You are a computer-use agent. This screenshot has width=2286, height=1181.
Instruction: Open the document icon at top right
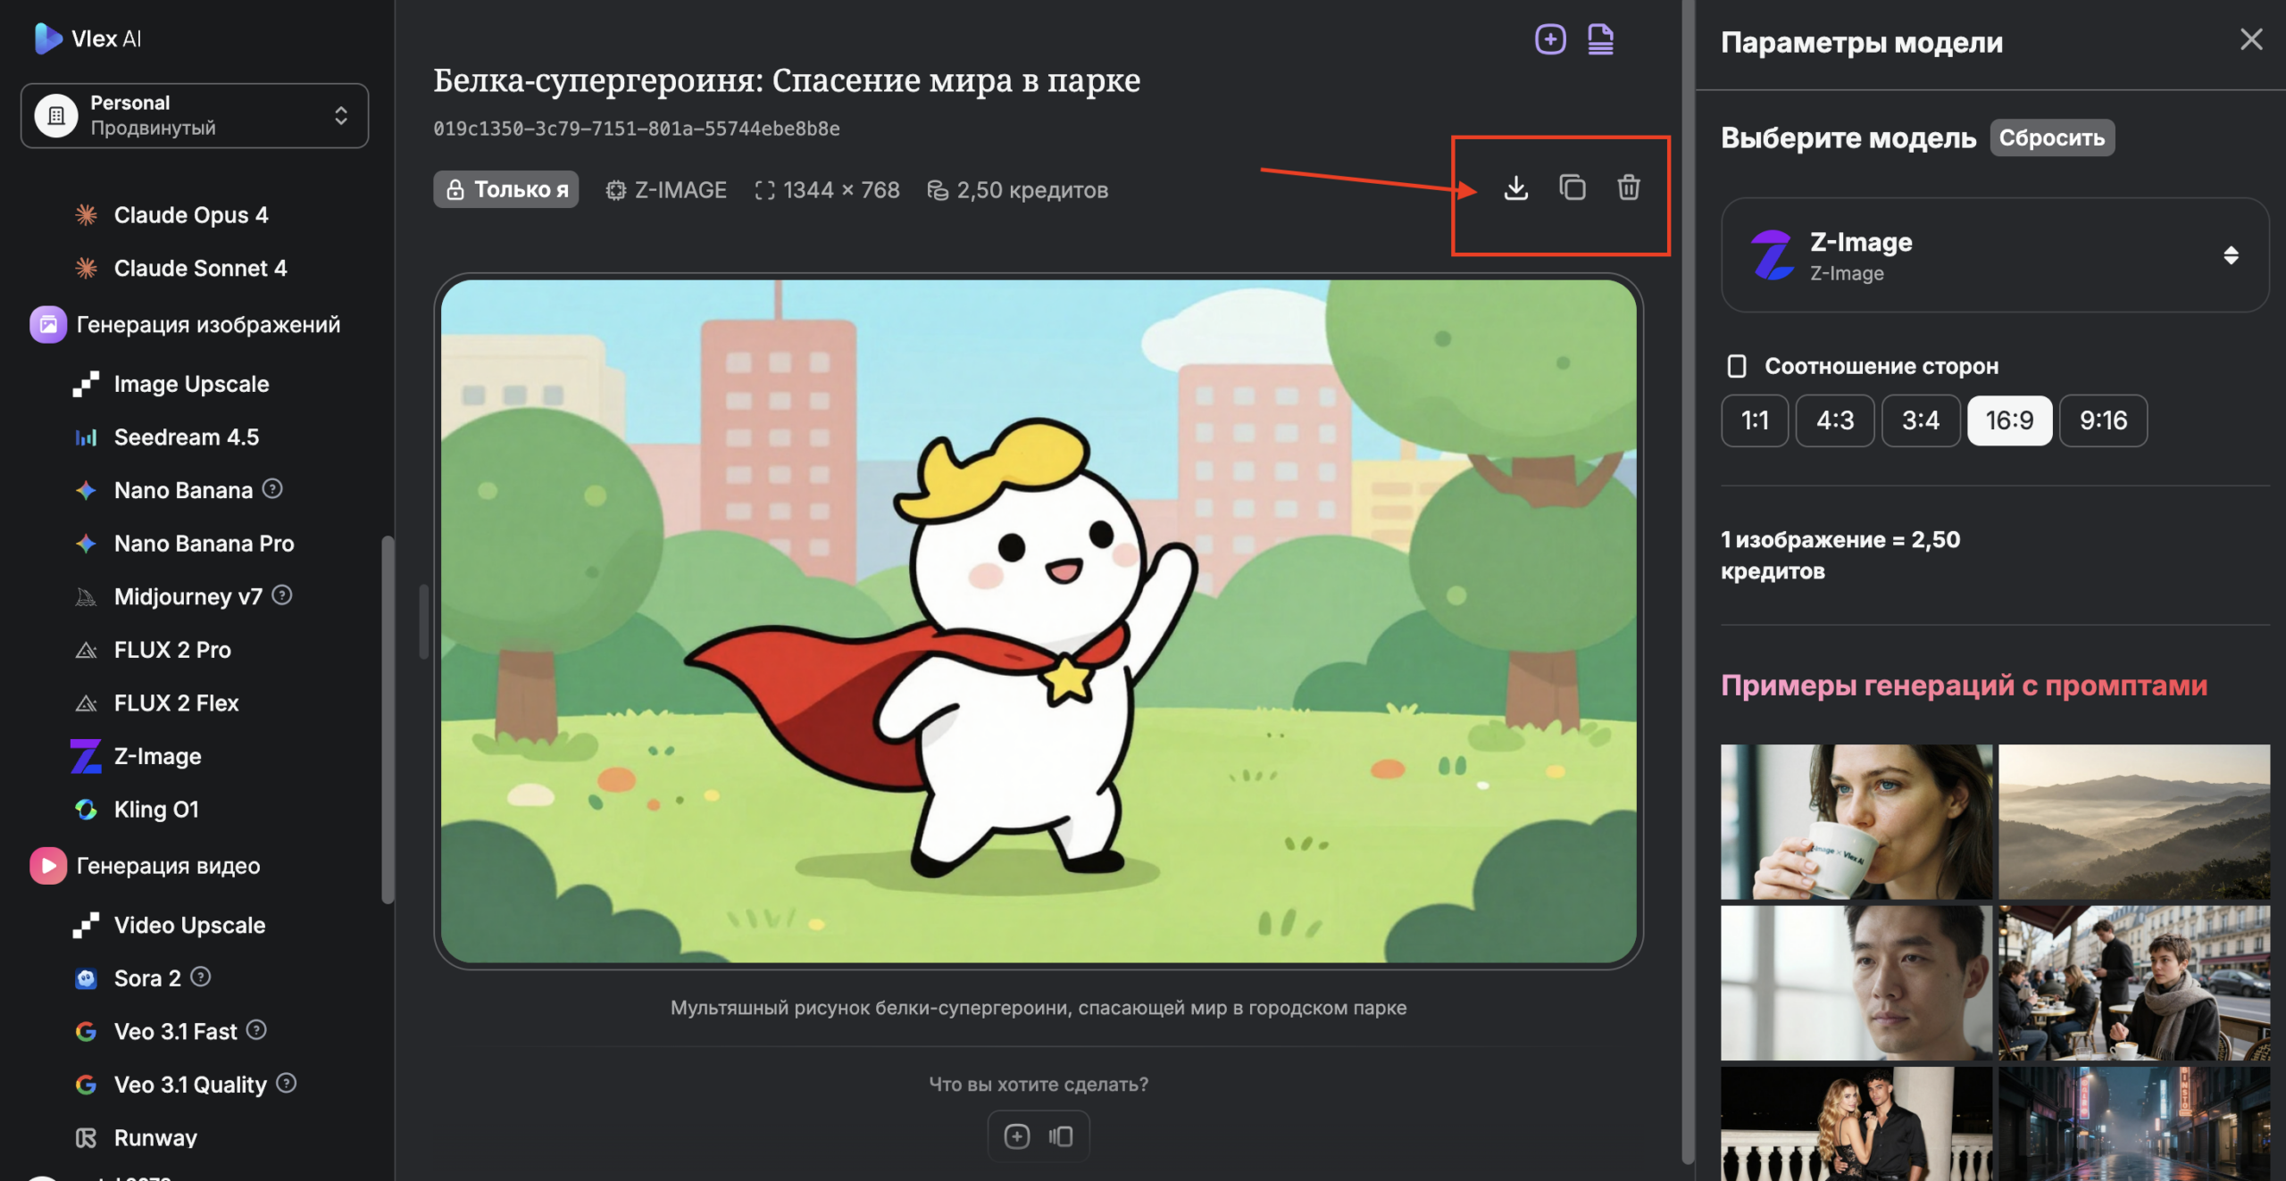click(1600, 39)
